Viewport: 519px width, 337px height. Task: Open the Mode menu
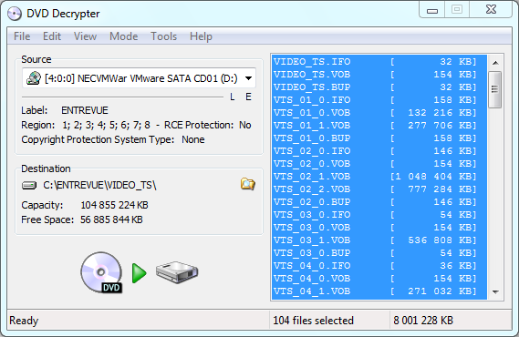click(x=123, y=36)
